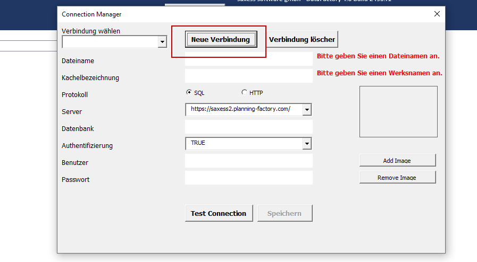Choose the HTTP protocol radio button
This screenshot has height=262, width=477.
pos(245,92)
